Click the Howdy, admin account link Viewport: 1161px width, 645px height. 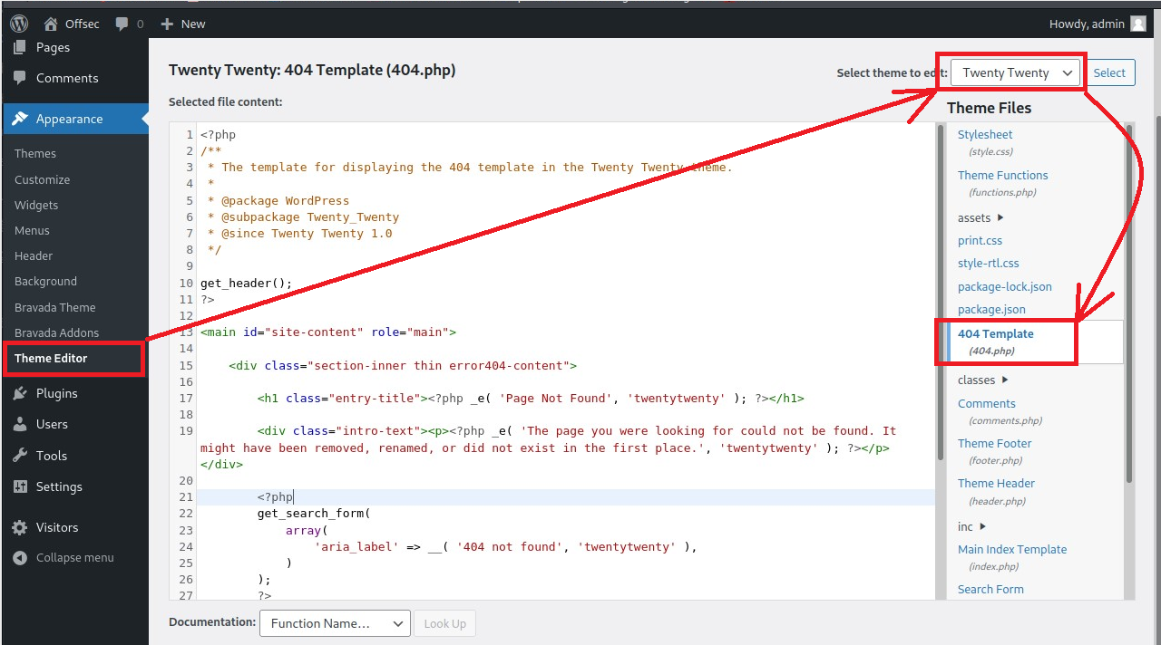pos(1087,24)
